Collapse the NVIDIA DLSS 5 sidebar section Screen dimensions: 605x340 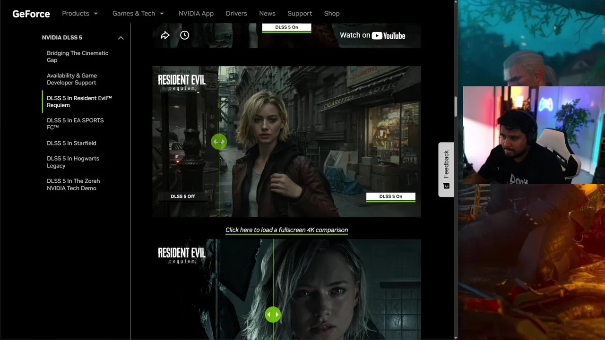(x=121, y=38)
